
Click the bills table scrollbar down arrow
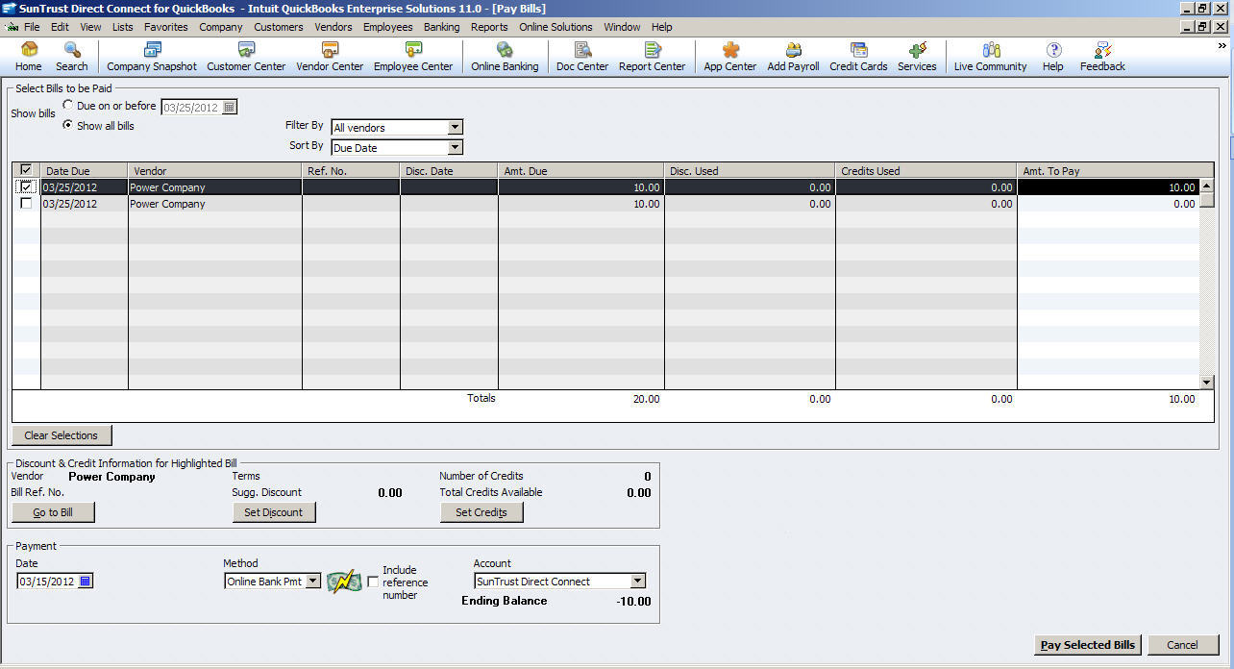point(1207,383)
